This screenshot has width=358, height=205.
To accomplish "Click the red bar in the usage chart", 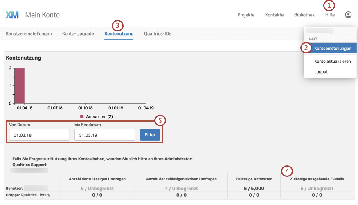I will 19,86.
